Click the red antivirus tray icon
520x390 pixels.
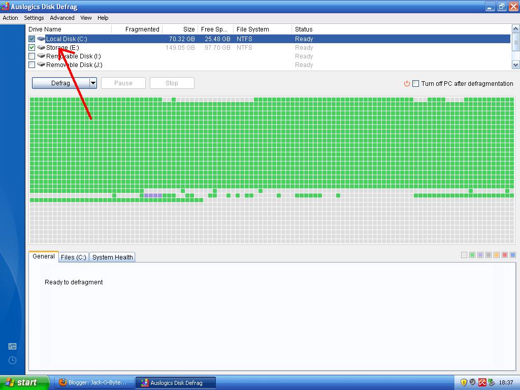(x=482, y=382)
